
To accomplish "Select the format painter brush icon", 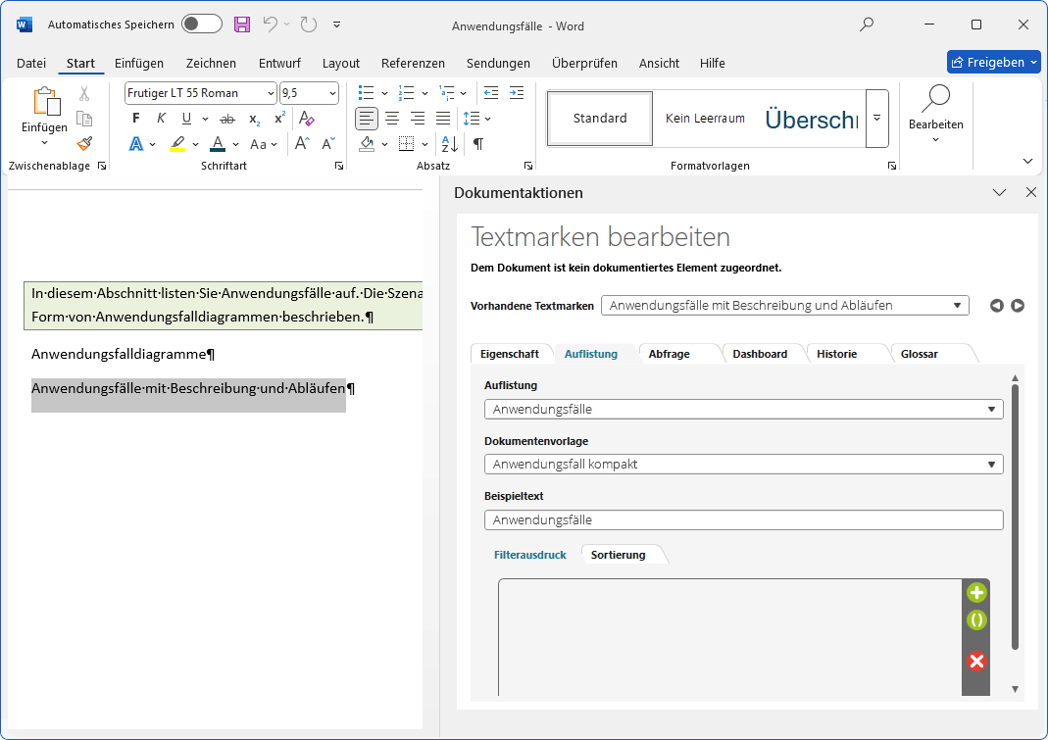I will [84, 144].
